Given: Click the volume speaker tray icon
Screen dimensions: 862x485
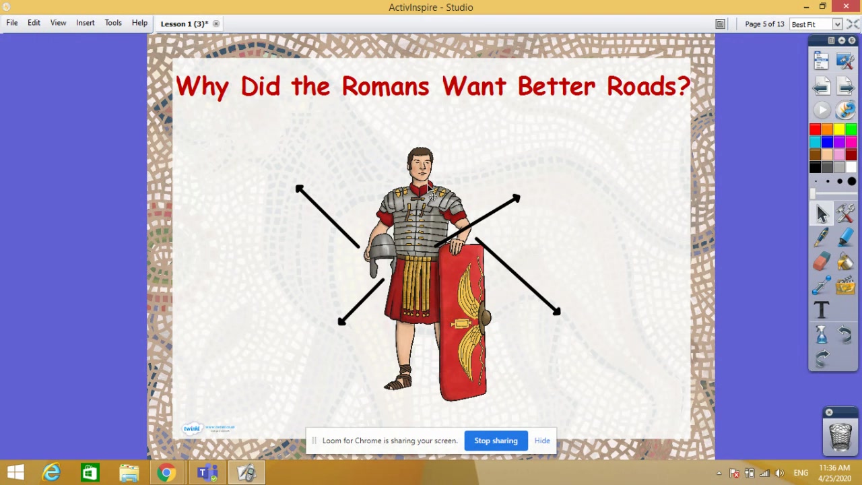Looking at the screenshot, I should [779, 473].
